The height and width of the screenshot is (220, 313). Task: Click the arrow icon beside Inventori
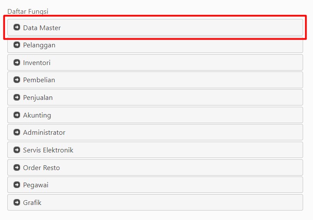(x=17, y=62)
